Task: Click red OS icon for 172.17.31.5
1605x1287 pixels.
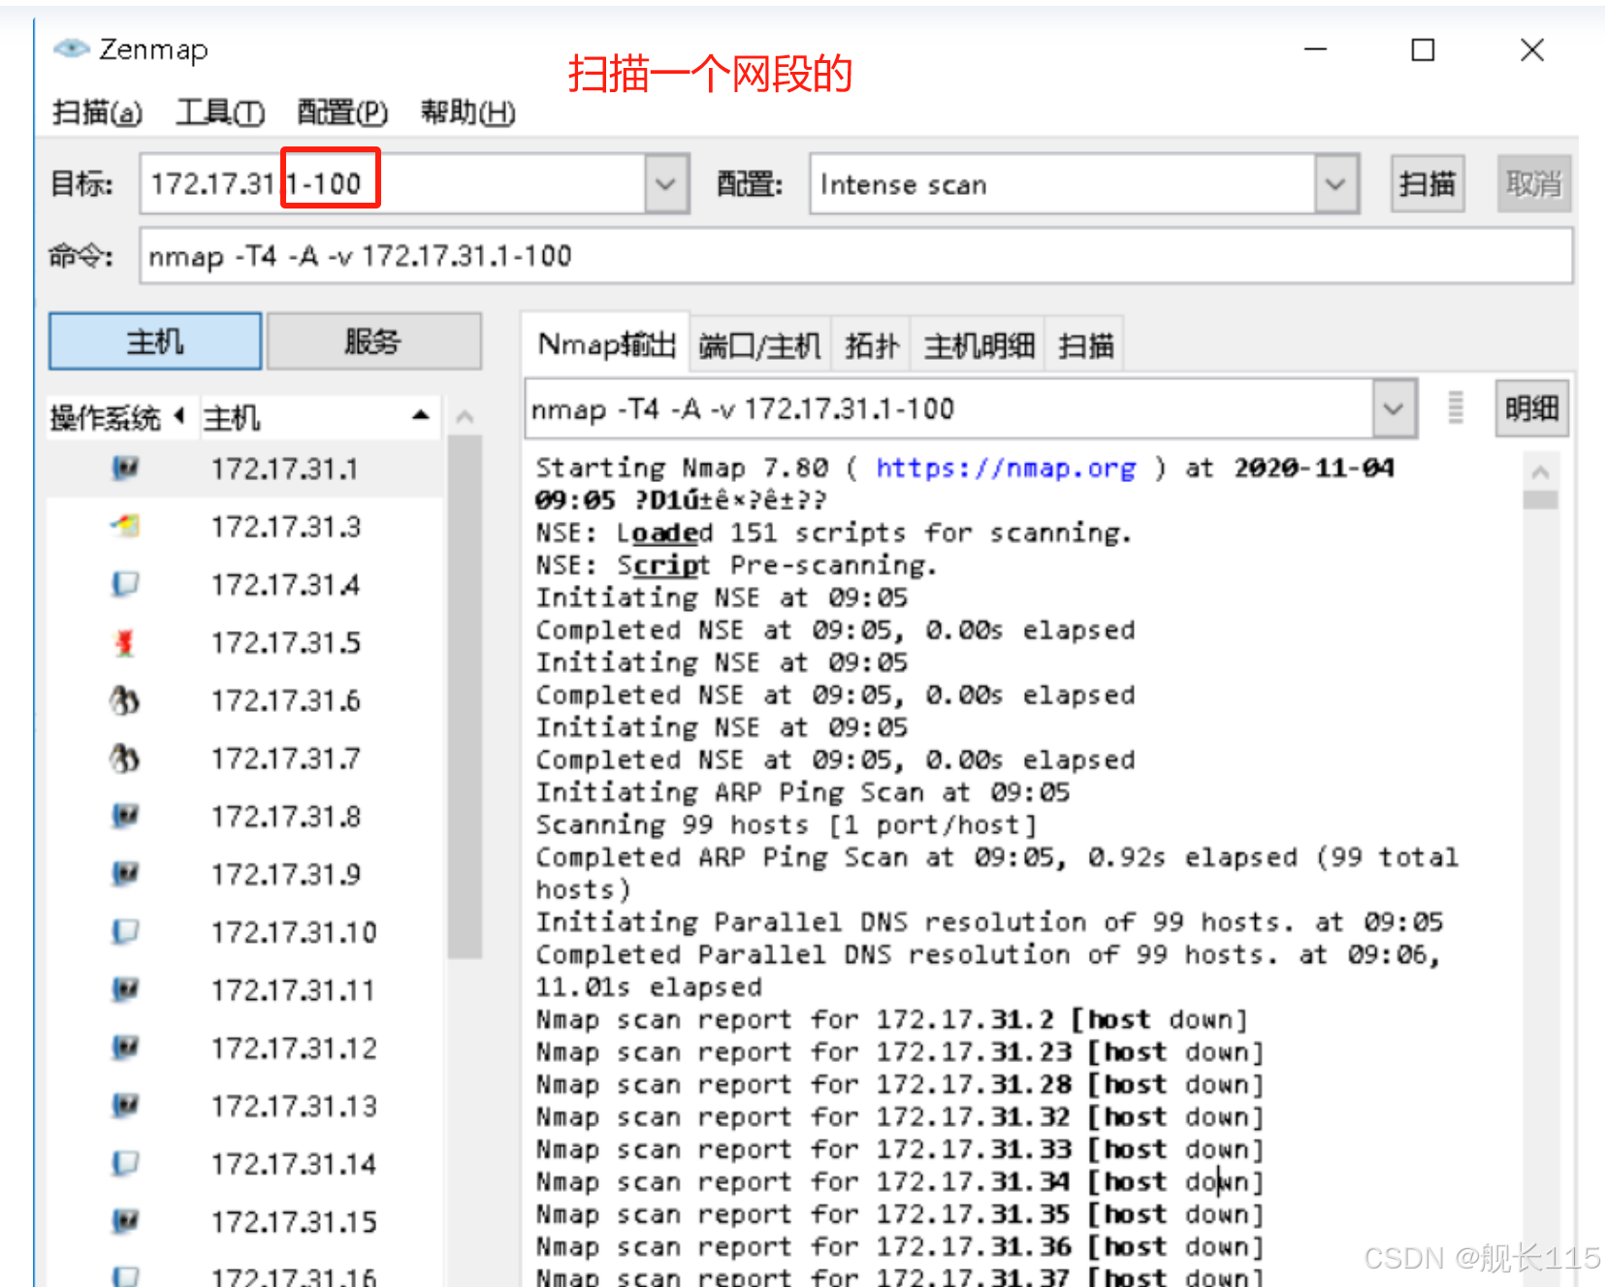Action: click(125, 642)
